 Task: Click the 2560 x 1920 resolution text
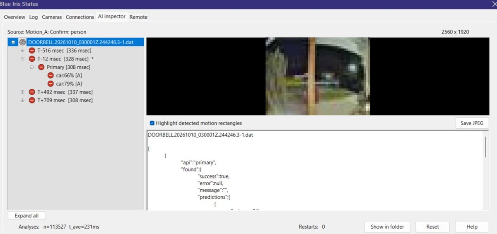[455, 31]
